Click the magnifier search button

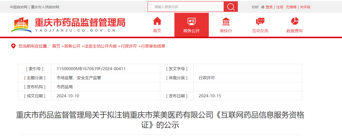click(x=231, y=7)
